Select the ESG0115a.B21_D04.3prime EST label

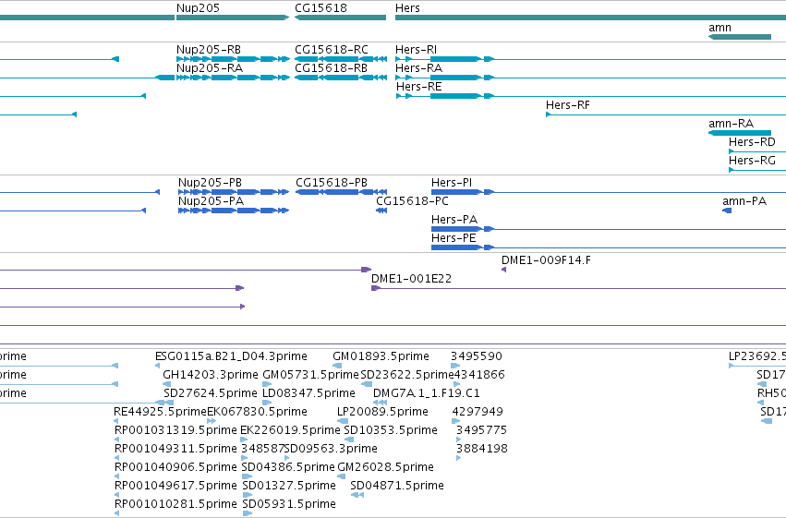tap(231, 356)
